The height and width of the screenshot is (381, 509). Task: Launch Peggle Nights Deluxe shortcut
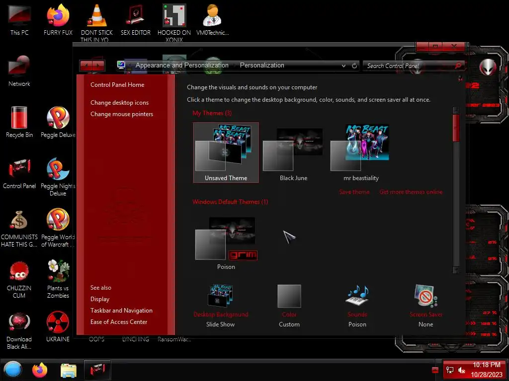tap(58, 177)
